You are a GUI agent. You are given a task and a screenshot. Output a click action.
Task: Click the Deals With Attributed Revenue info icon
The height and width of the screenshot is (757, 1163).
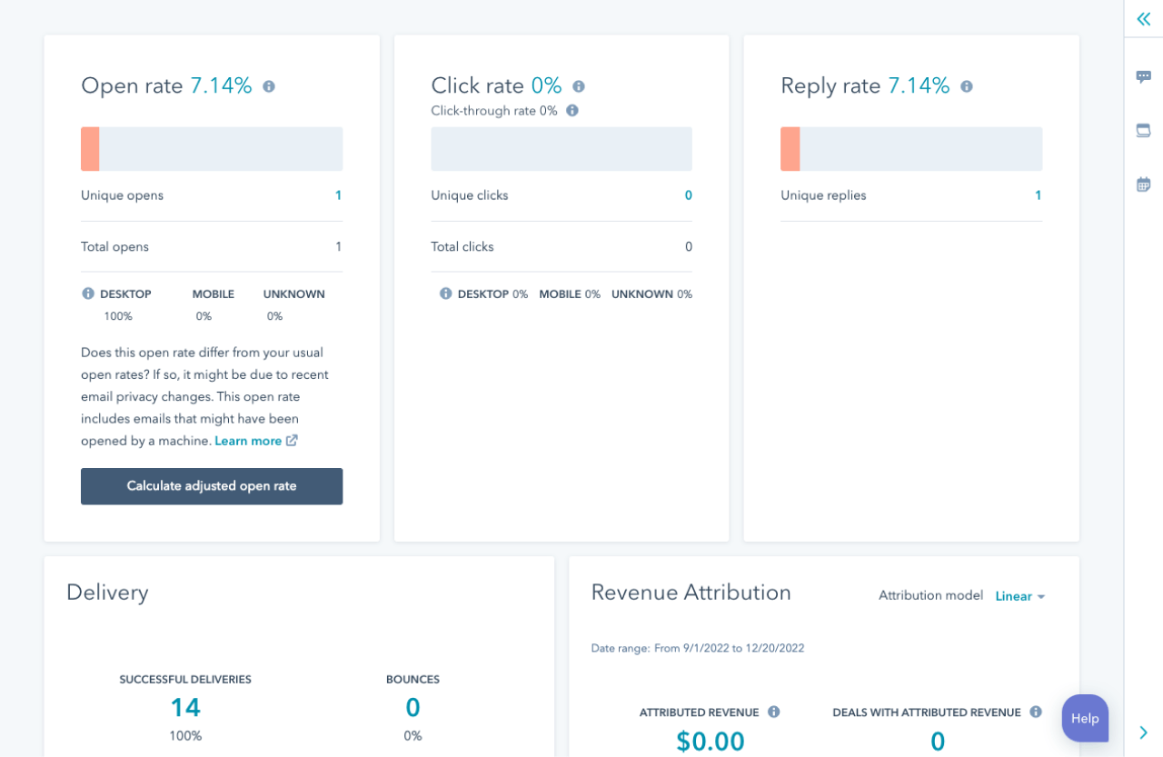click(1034, 712)
